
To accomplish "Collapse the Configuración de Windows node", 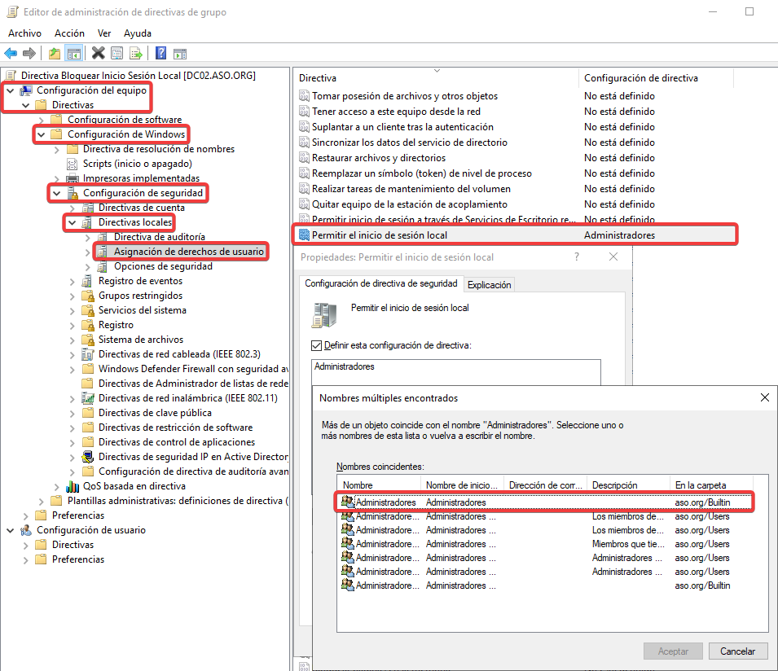I will tap(40, 134).
